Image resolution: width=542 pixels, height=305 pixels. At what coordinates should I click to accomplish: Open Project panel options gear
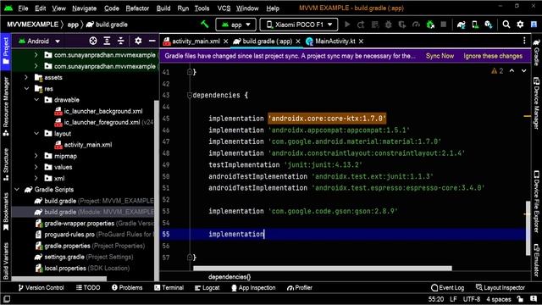coord(138,41)
